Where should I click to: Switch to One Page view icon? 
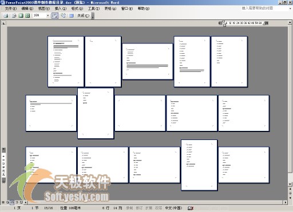click(21, 15)
